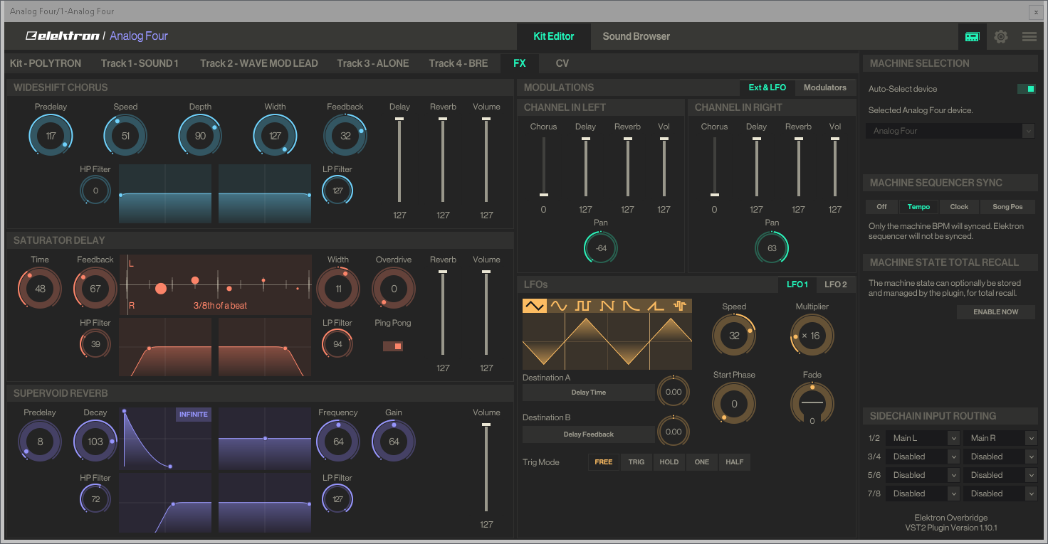Set sequencer sync to Clock
The height and width of the screenshot is (544, 1048).
coord(959,207)
